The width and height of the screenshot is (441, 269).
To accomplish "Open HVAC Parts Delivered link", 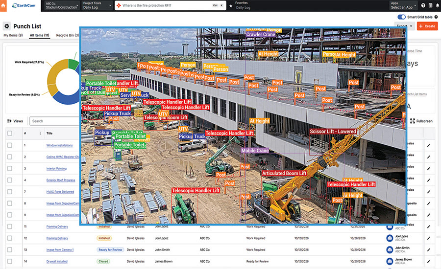I will pyautogui.click(x=60, y=192).
